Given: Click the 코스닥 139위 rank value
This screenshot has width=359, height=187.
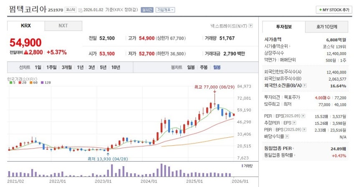Looking at the screenshot, I should pyautogui.click(x=334, y=47).
